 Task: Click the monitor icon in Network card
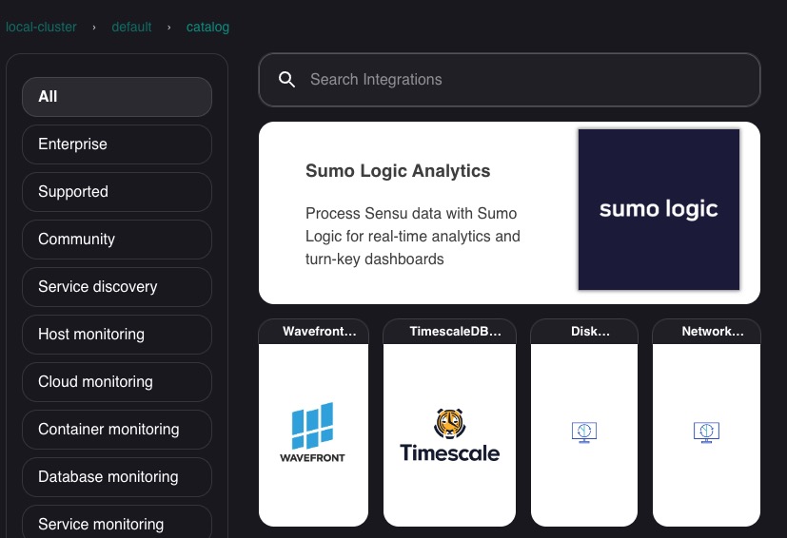(x=706, y=432)
